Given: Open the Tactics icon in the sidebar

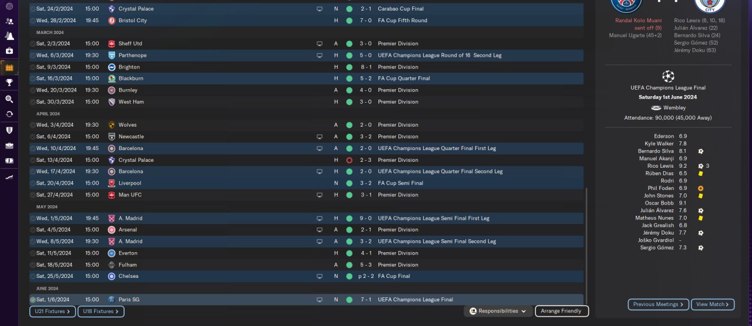Looking at the screenshot, I should 9,36.
